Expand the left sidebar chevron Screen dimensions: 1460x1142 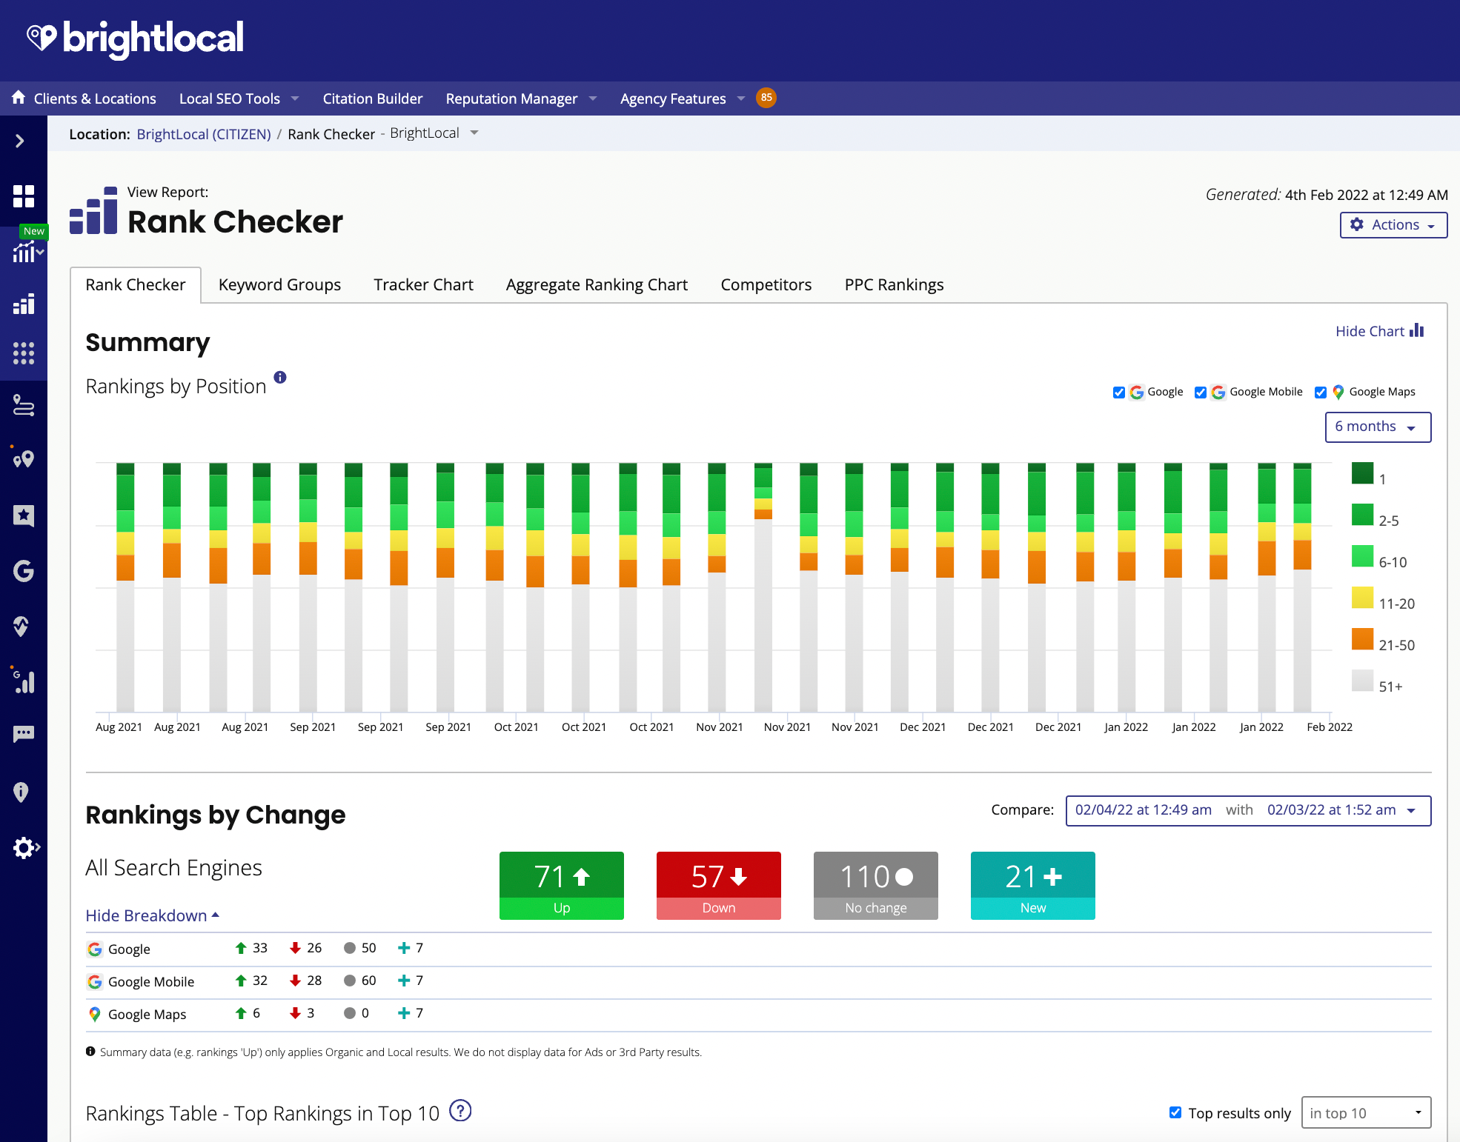(x=20, y=141)
